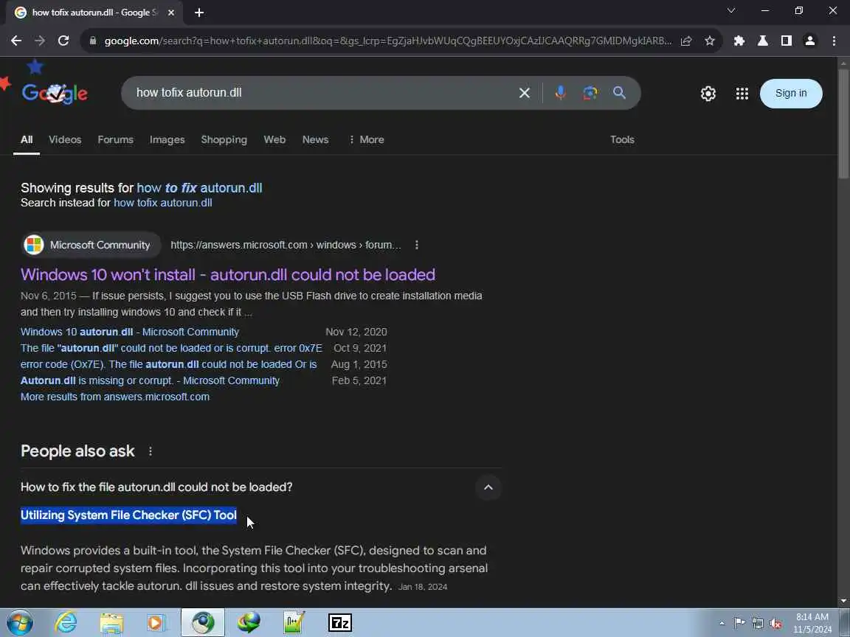This screenshot has height=637, width=850.
Task: Click the scrollbar down arrow
Action: pos(843,601)
